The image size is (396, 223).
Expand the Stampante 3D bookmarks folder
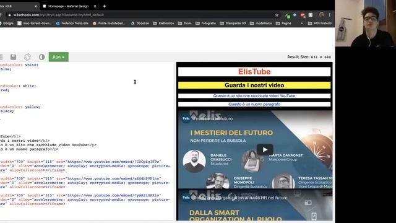pos(233,24)
